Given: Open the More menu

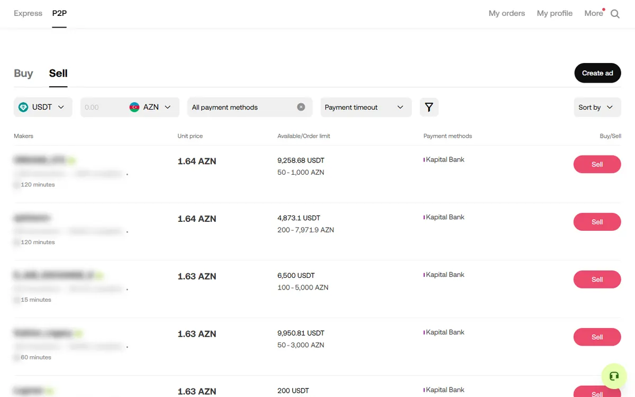Looking at the screenshot, I should click(x=594, y=13).
